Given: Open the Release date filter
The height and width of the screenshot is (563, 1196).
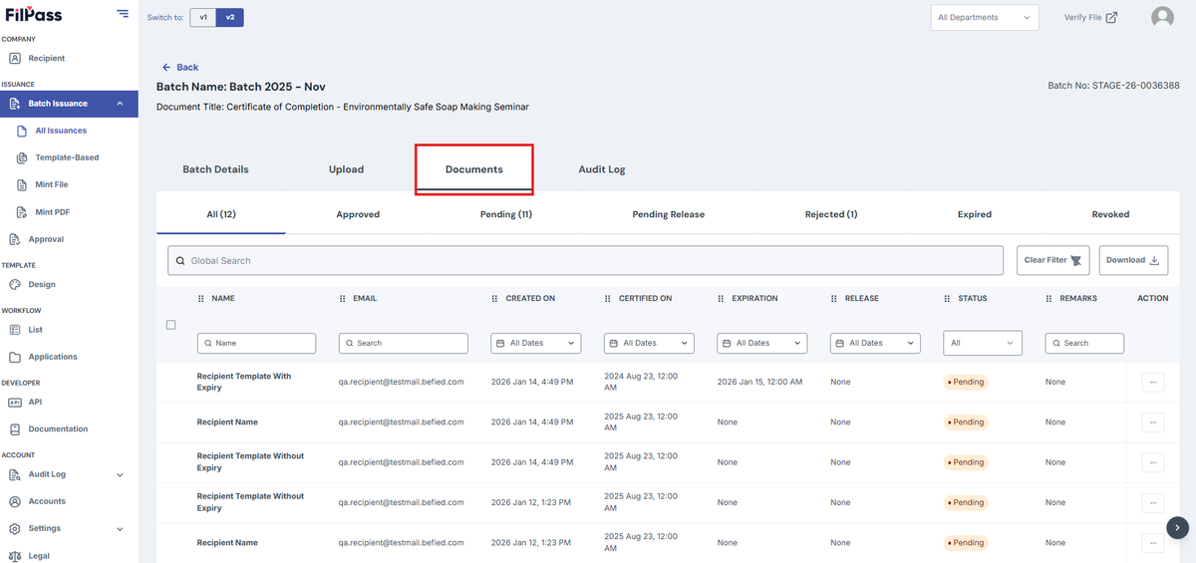Looking at the screenshot, I should (x=875, y=343).
